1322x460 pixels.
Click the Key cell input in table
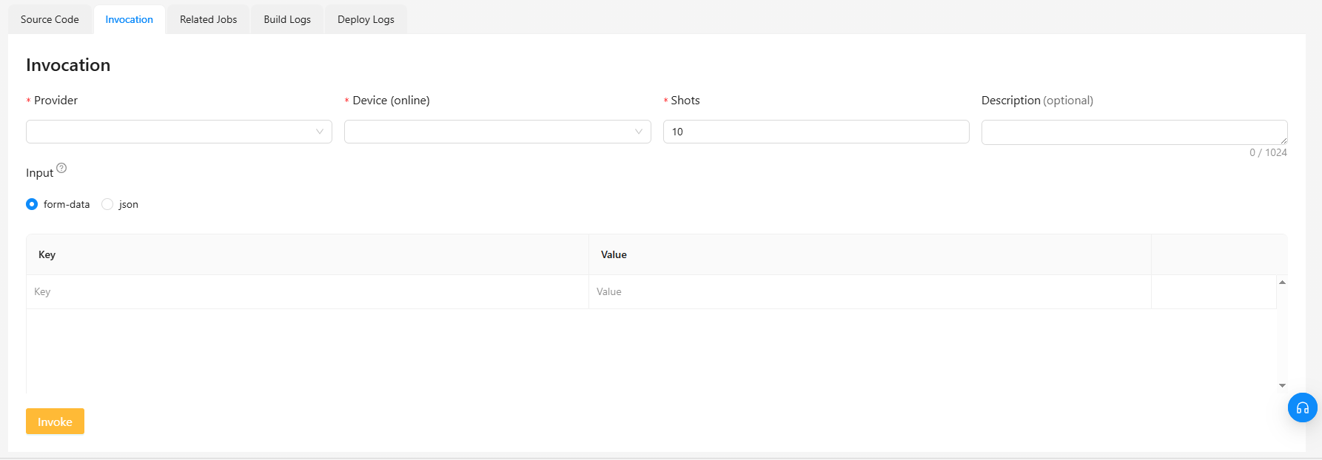307,292
